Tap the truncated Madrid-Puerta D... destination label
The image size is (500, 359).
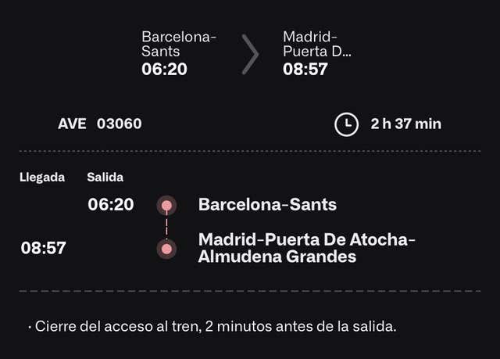316,44
